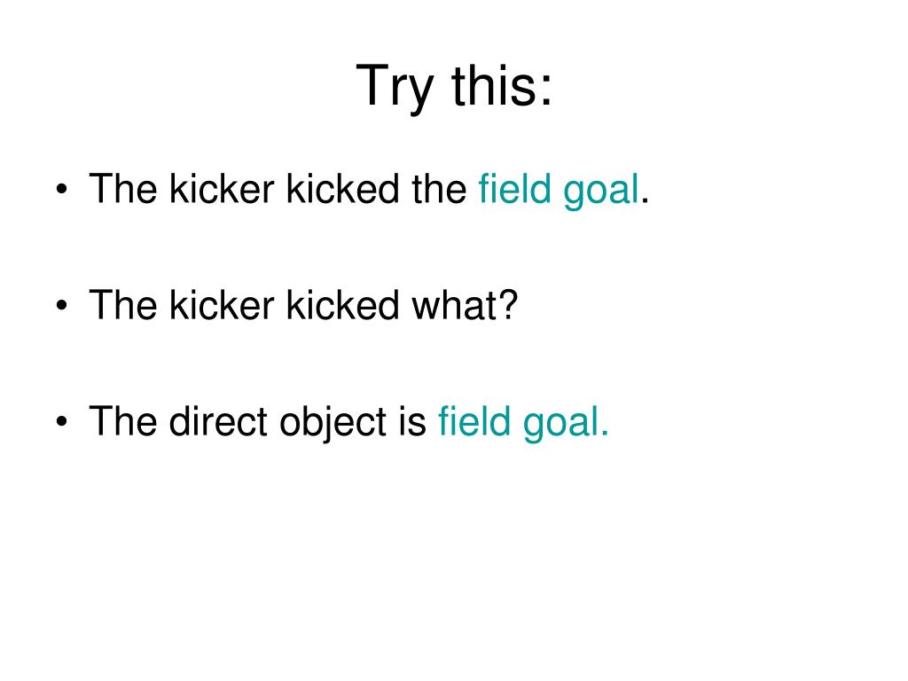Click the word "what?" in the question
This screenshot has width=908, height=681.
tap(465, 305)
